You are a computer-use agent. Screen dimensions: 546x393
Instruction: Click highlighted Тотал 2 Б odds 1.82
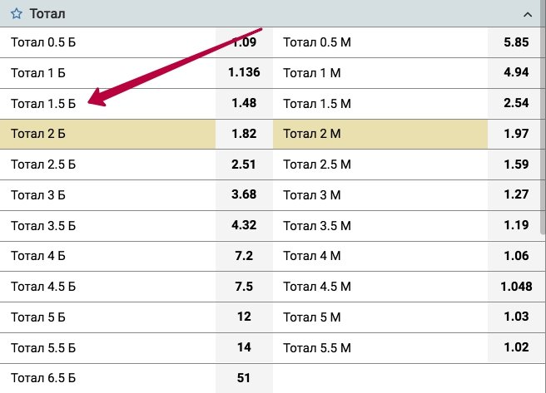pos(244,133)
